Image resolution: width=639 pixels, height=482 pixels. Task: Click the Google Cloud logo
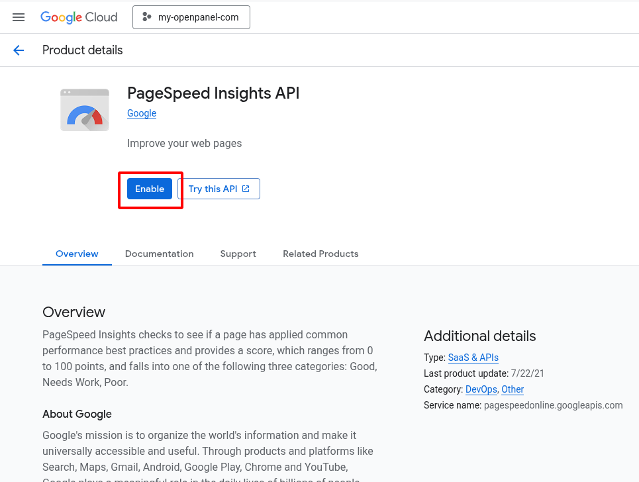pyautogui.click(x=79, y=17)
